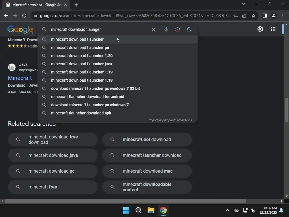This screenshot has width=289, height=217.
Task: Clear the search box text
Action: coord(153,29)
